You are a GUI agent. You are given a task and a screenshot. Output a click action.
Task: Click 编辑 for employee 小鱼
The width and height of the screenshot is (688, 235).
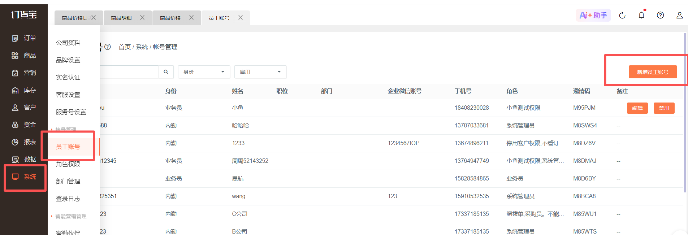point(637,108)
